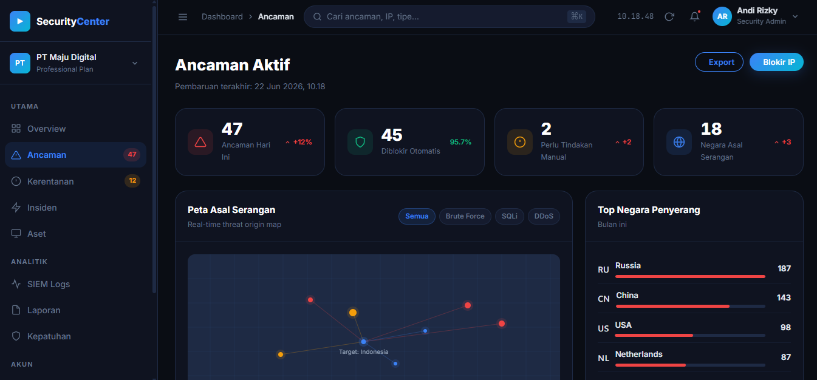This screenshot has width=817, height=380.
Task: Open Aset in the sidebar
Action: point(75,234)
